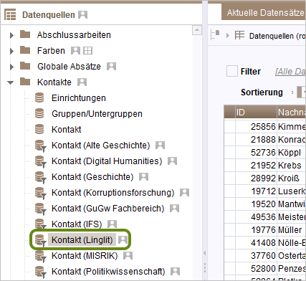Click filtered database icon of Kontakt (GuGw Fachbereich)

(x=40, y=209)
